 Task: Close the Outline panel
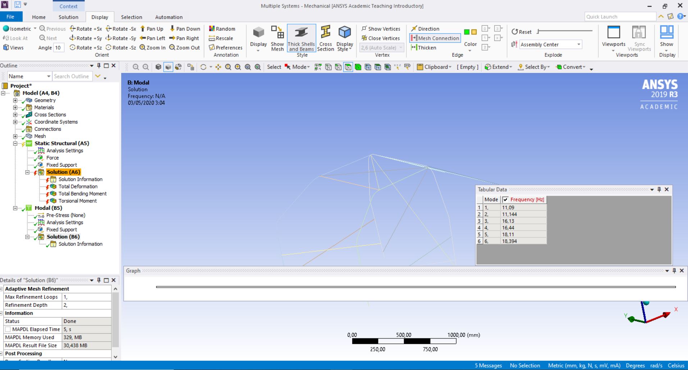tap(114, 65)
